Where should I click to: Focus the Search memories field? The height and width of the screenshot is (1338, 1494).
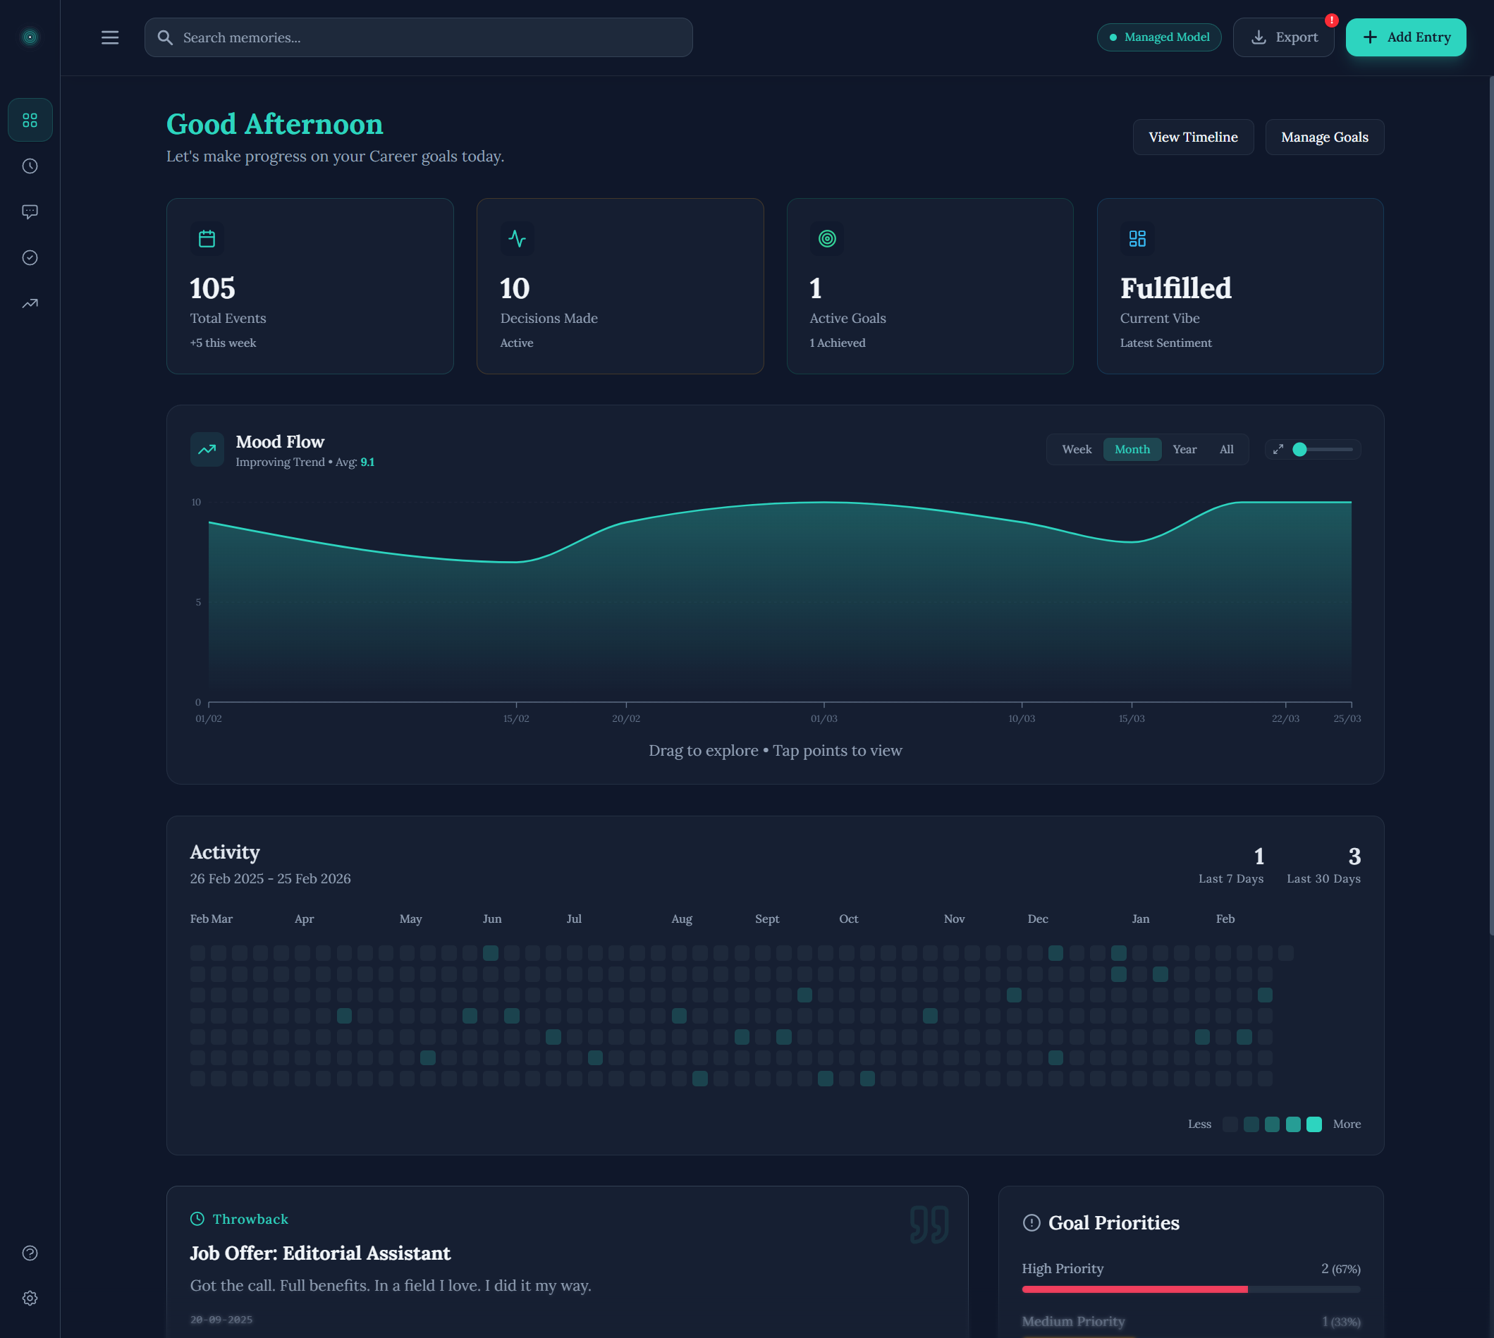(x=419, y=37)
